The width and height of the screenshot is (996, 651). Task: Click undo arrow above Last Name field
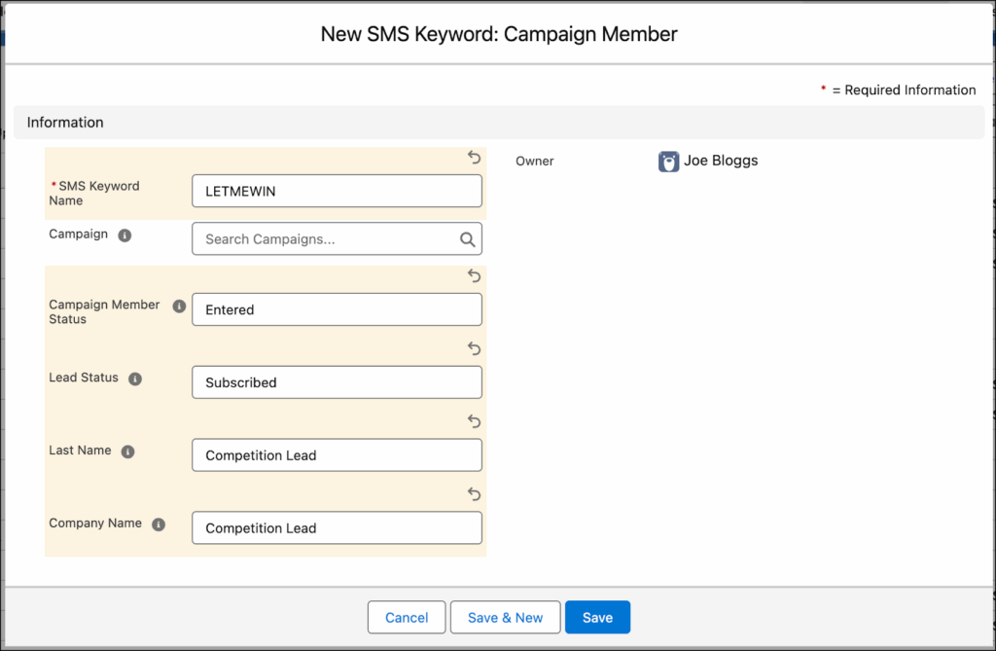point(474,421)
